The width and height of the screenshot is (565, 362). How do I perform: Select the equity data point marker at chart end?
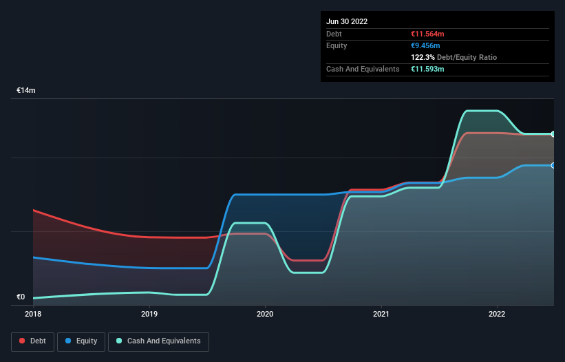553,165
